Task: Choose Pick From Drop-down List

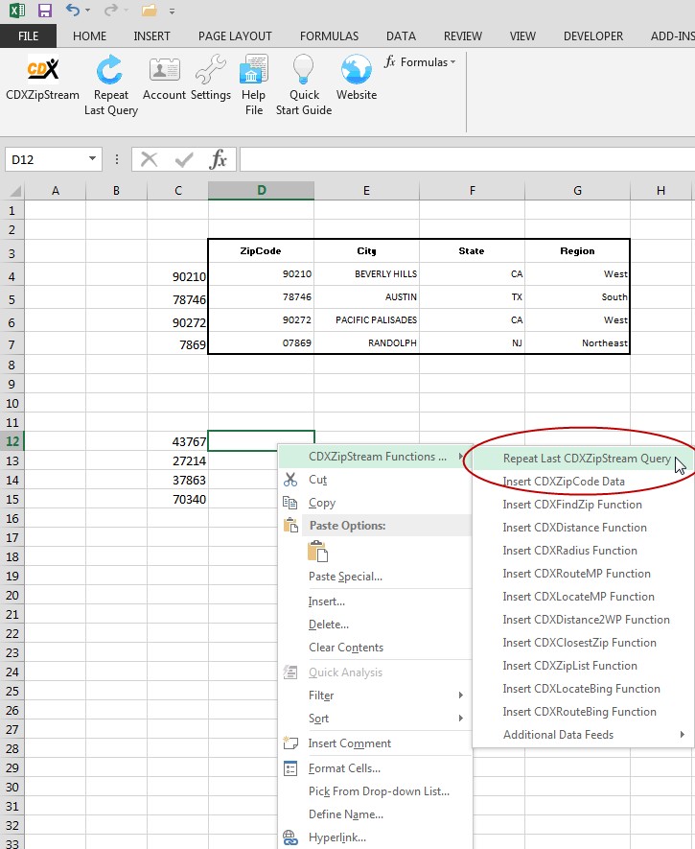Action: click(x=374, y=791)
